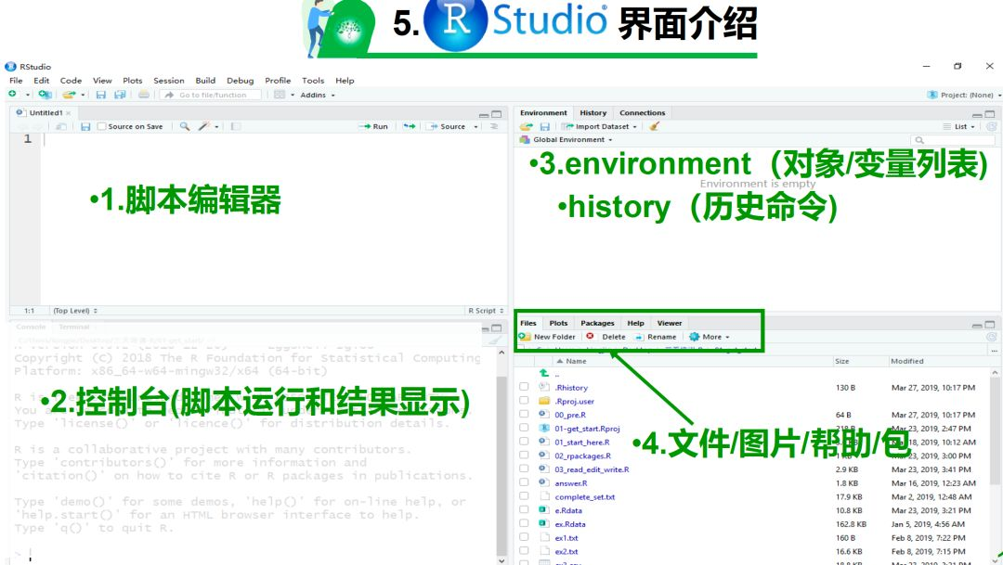Screen dimensions: 1003x565
Task: Tick checkbox for .Rhistory file
Action: coord(524,387)
